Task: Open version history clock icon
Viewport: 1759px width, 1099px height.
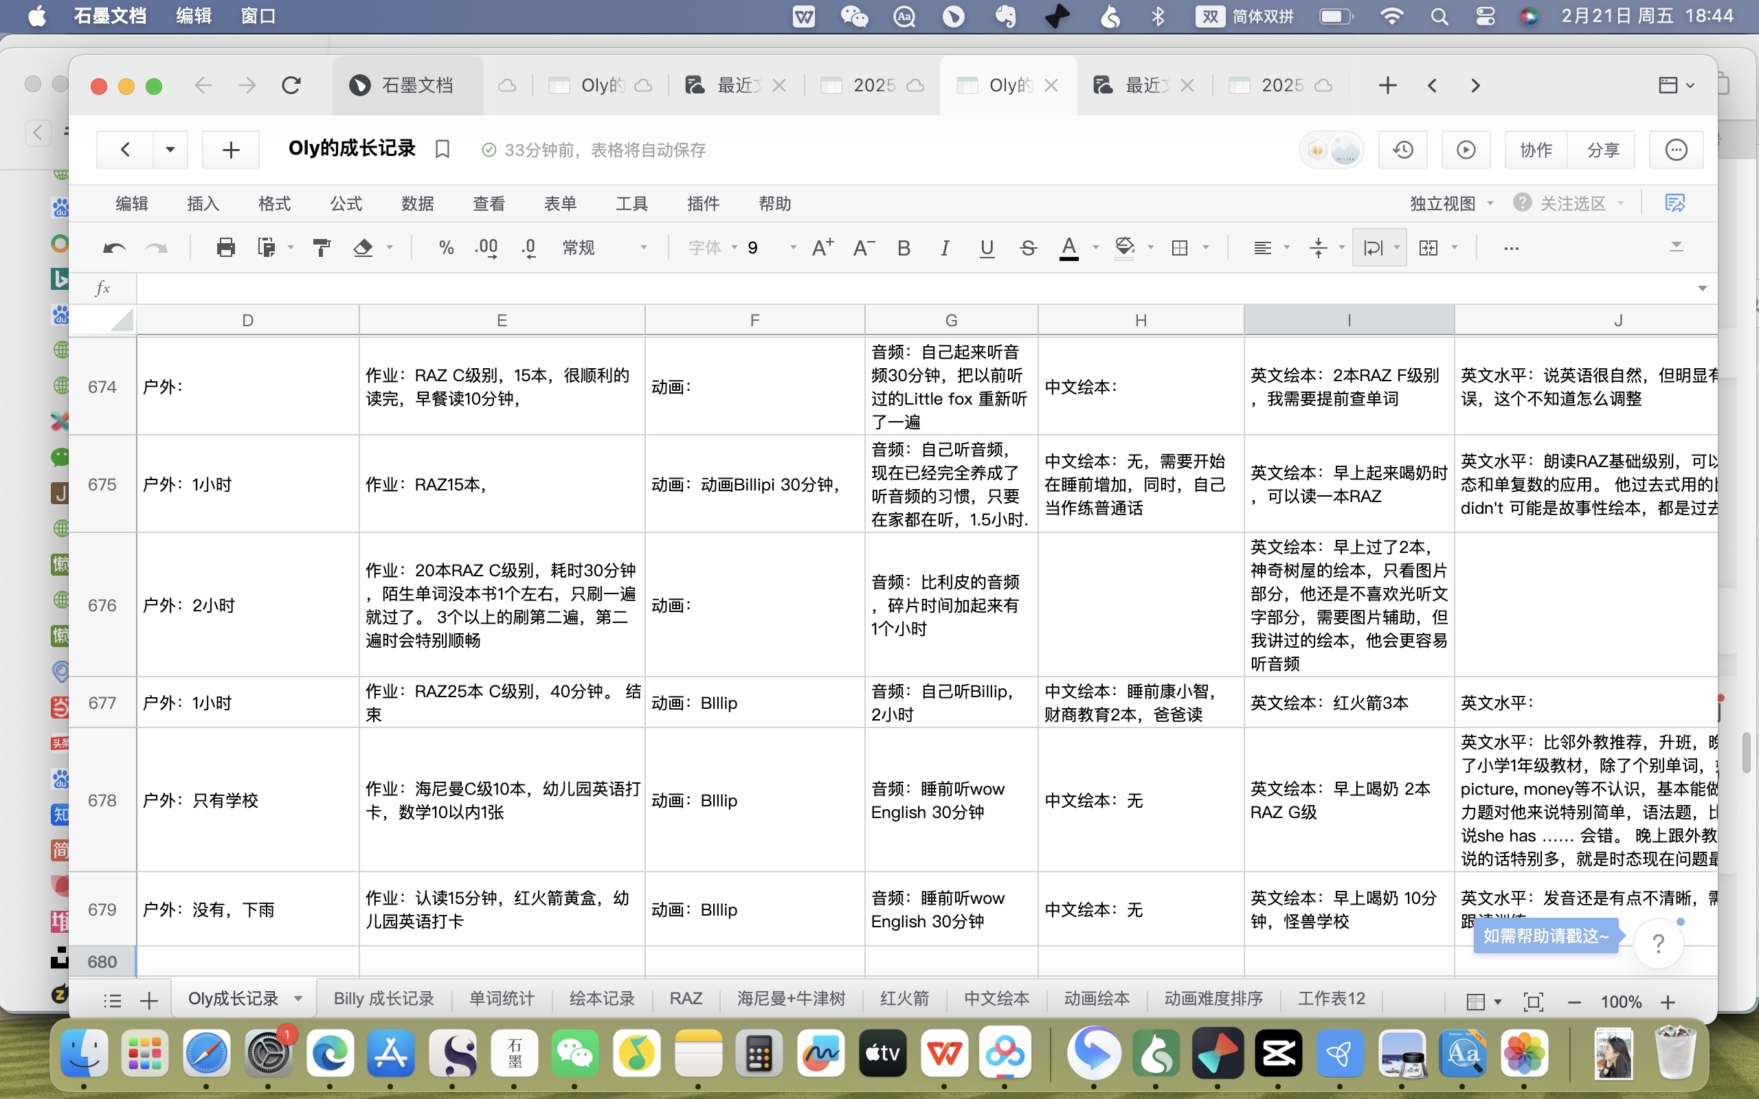Action: coord(1402,150)
